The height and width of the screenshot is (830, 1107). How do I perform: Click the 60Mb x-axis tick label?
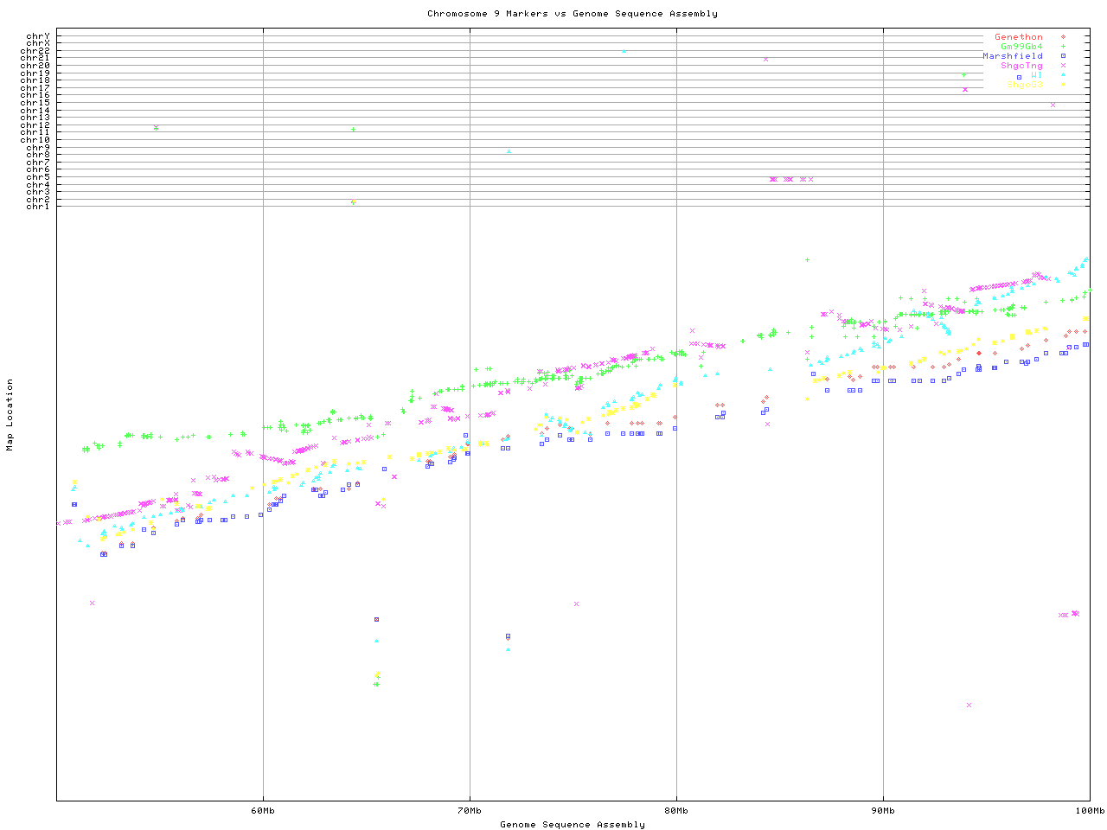click(263, 811)
